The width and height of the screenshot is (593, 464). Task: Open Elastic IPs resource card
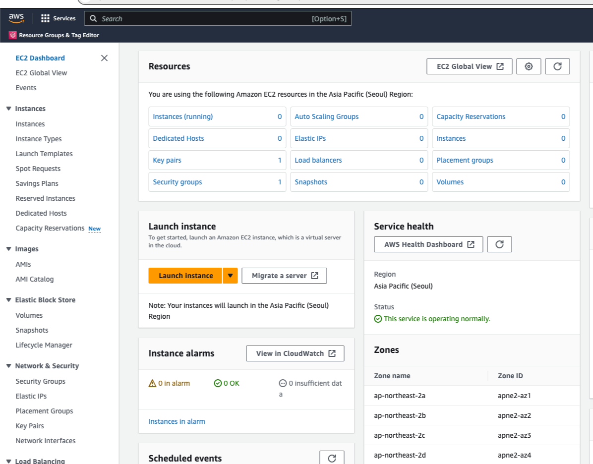click(359, 138)
